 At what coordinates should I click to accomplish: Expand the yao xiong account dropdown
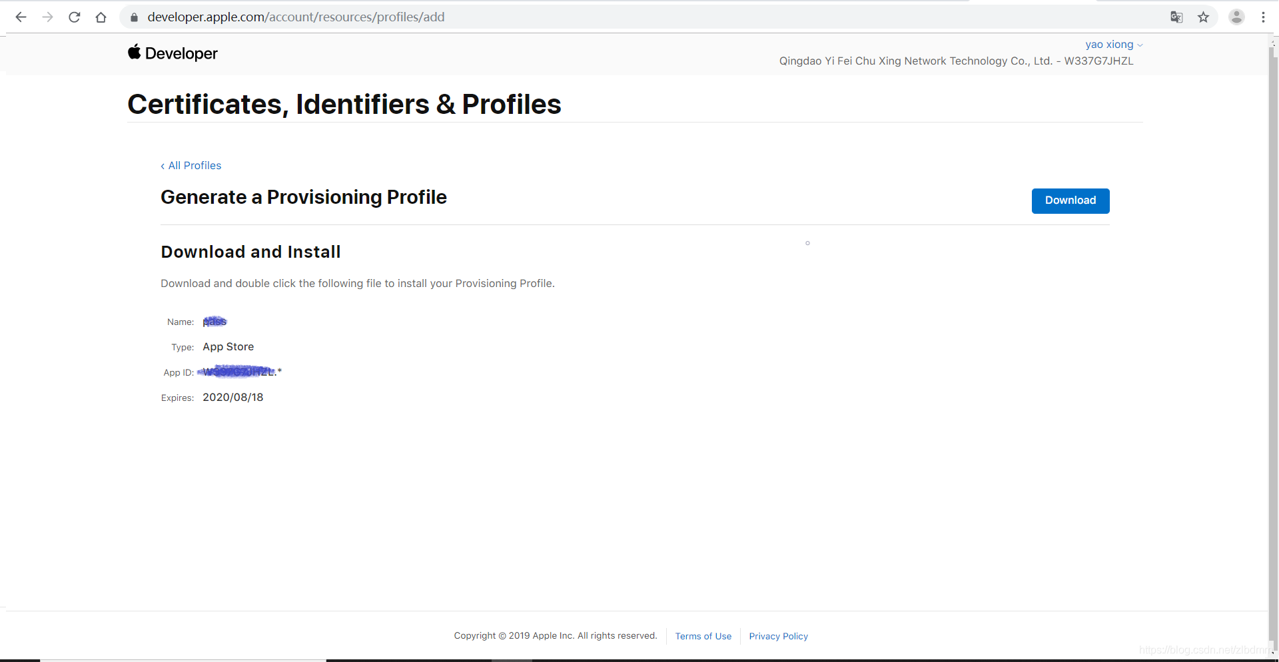click(1114, 45)
